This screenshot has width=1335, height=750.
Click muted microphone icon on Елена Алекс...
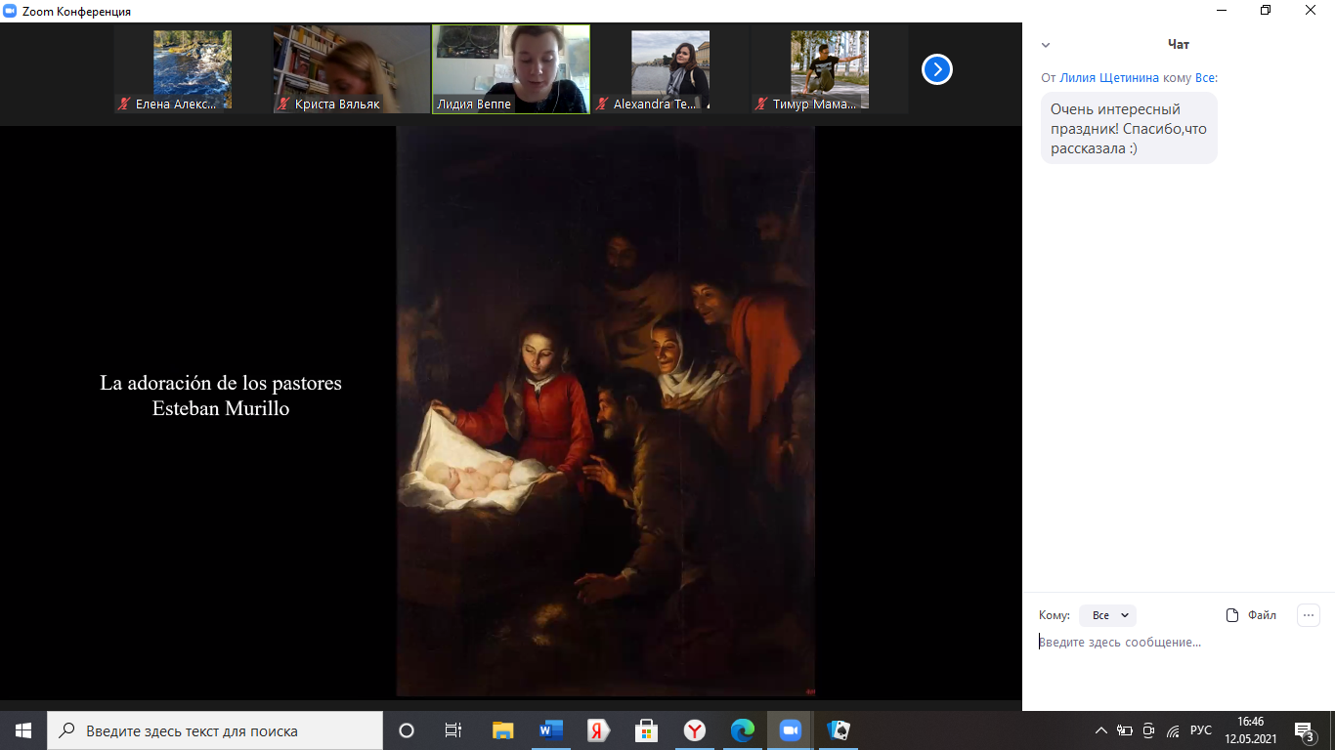coord(125,104)
